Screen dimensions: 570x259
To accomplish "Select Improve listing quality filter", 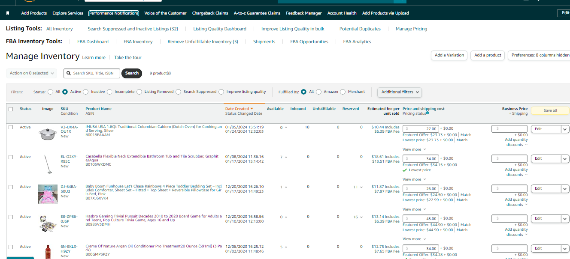I will (x=221, y=92).
